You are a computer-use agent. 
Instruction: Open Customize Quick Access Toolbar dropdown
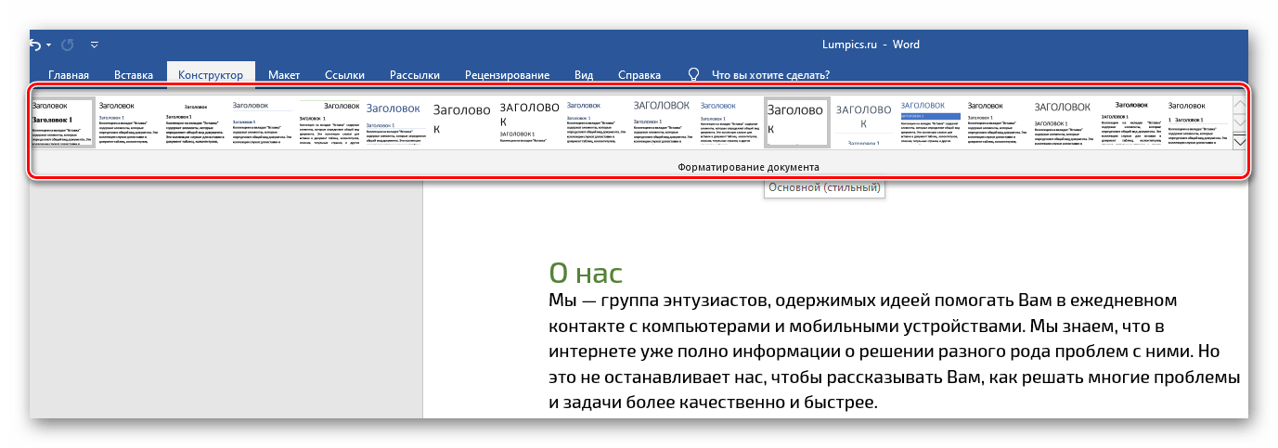94,45
